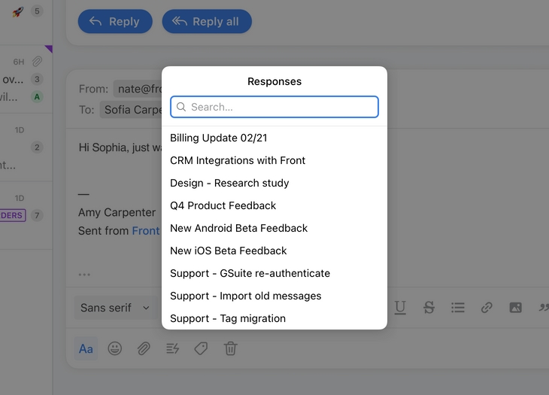Toggle the Aa text formatting button
Image resolution: width=549 pixels, height=395 pixels.
click(x=86, y=348)
